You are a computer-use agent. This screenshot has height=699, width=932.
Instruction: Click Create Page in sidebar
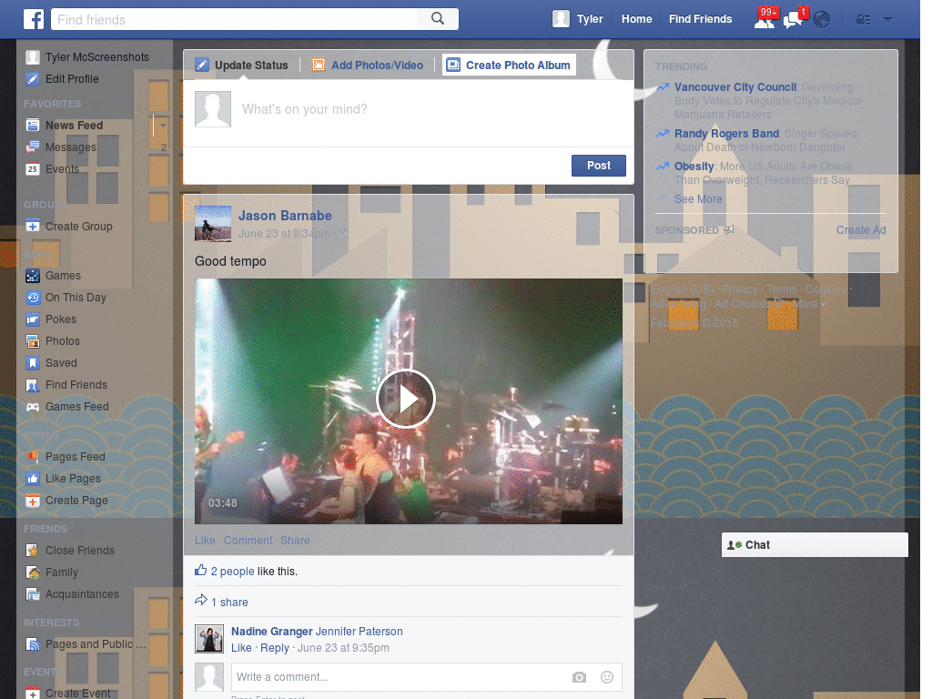click(66, 501)
